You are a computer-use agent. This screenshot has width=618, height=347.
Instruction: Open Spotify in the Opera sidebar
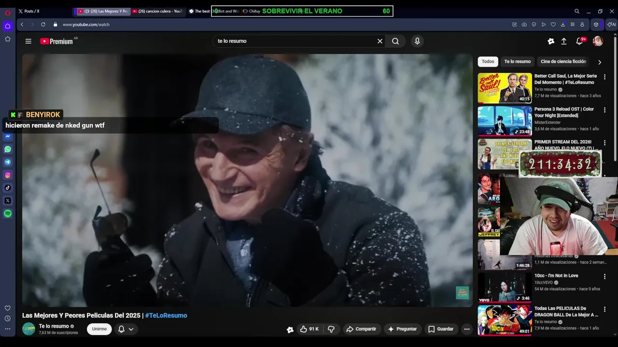8,214
